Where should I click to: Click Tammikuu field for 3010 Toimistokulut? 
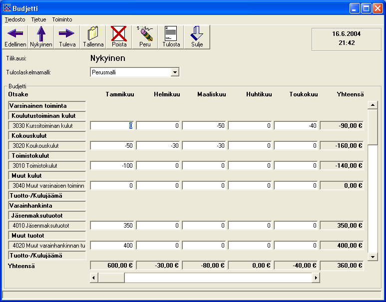[112, 166]
